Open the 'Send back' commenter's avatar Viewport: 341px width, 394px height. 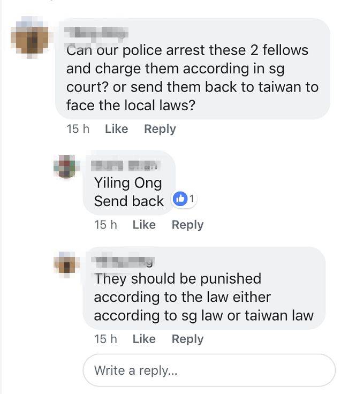click(66, 166)
